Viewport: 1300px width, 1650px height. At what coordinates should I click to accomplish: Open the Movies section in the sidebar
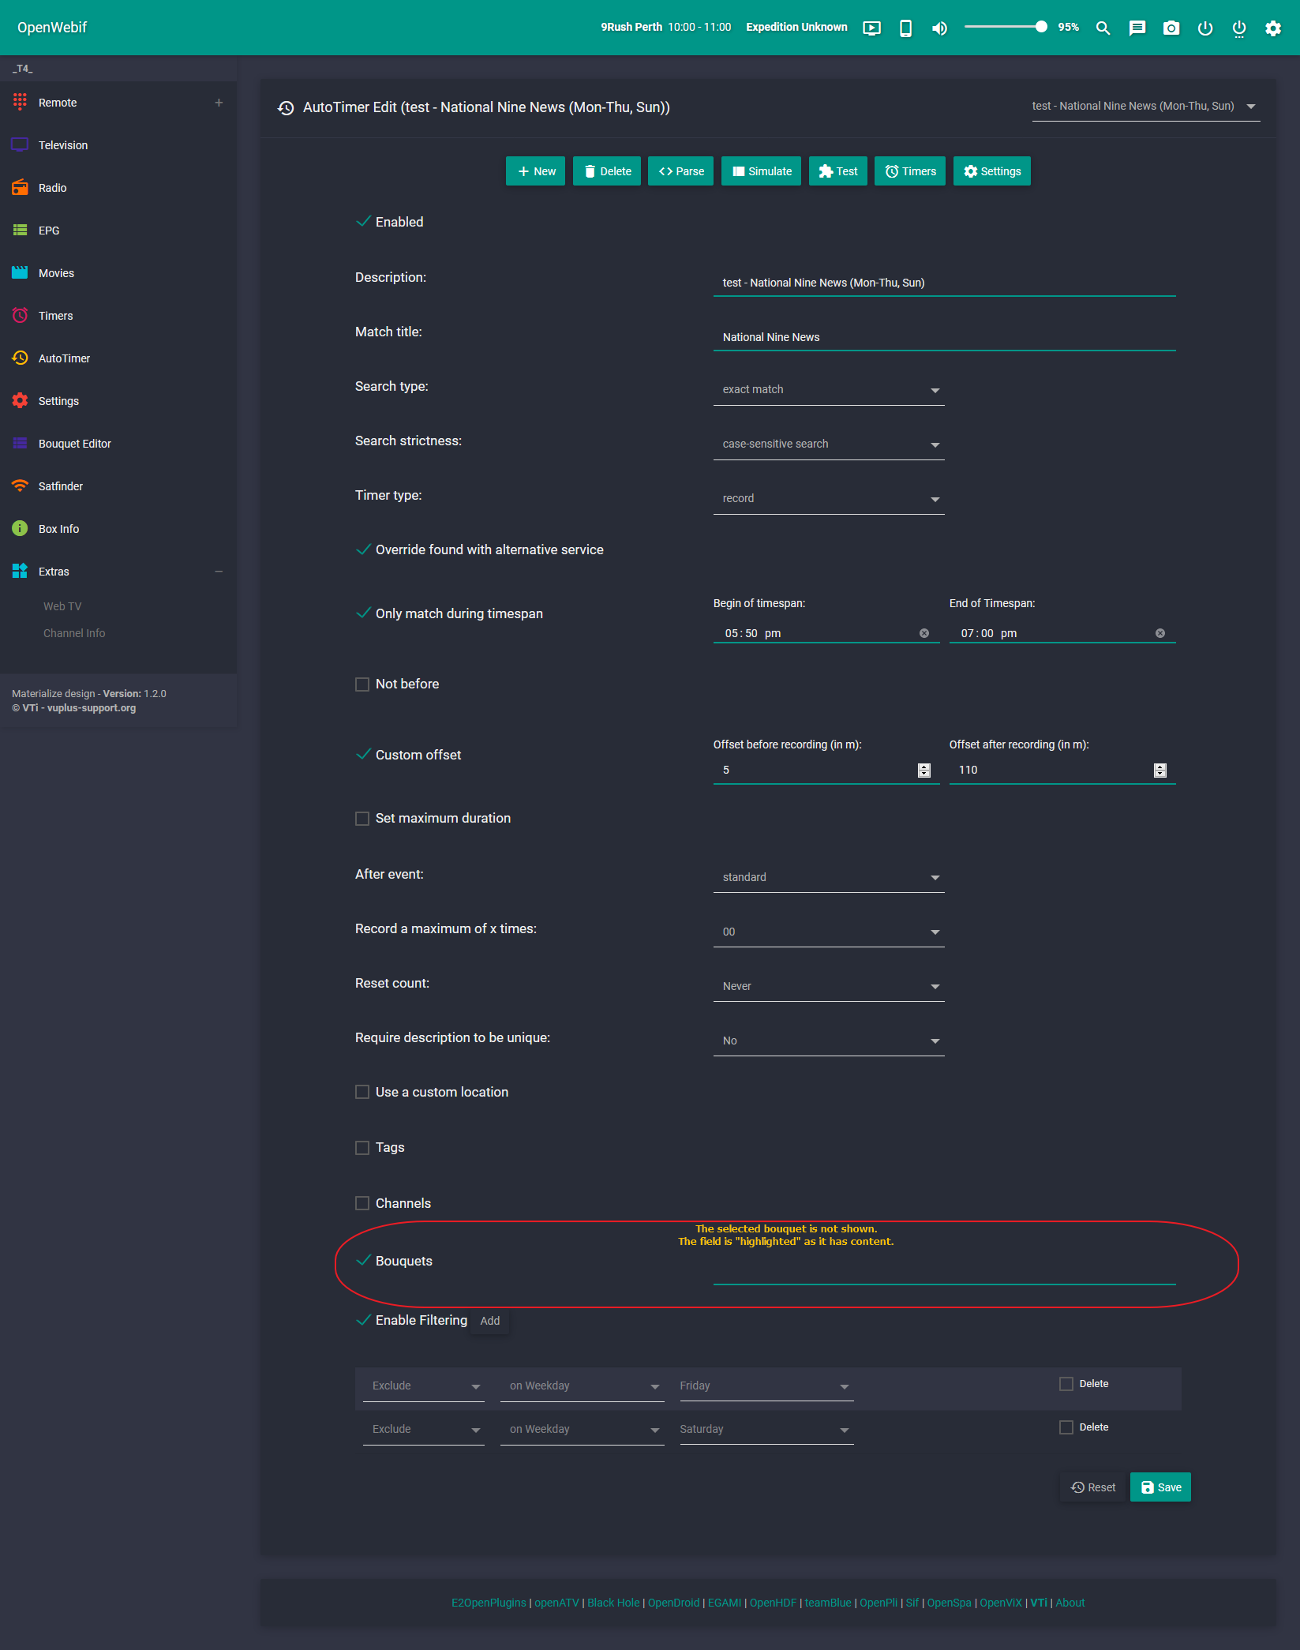(56, 272)
